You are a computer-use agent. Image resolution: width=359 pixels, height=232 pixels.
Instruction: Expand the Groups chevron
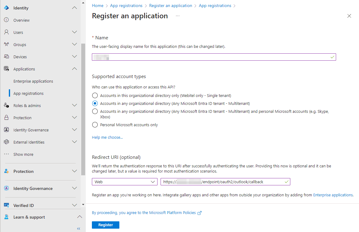pyautogui.click(x=74, y=44)
